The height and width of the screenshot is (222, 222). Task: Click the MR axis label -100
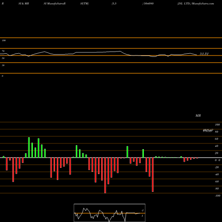click(218, 196)
